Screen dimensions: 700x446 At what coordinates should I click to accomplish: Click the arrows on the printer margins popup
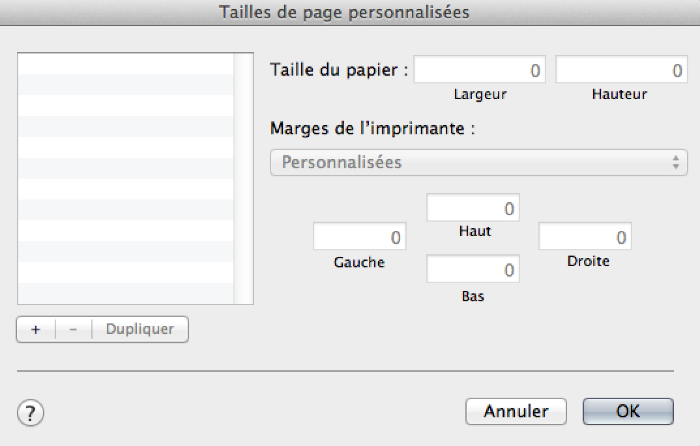676,162
